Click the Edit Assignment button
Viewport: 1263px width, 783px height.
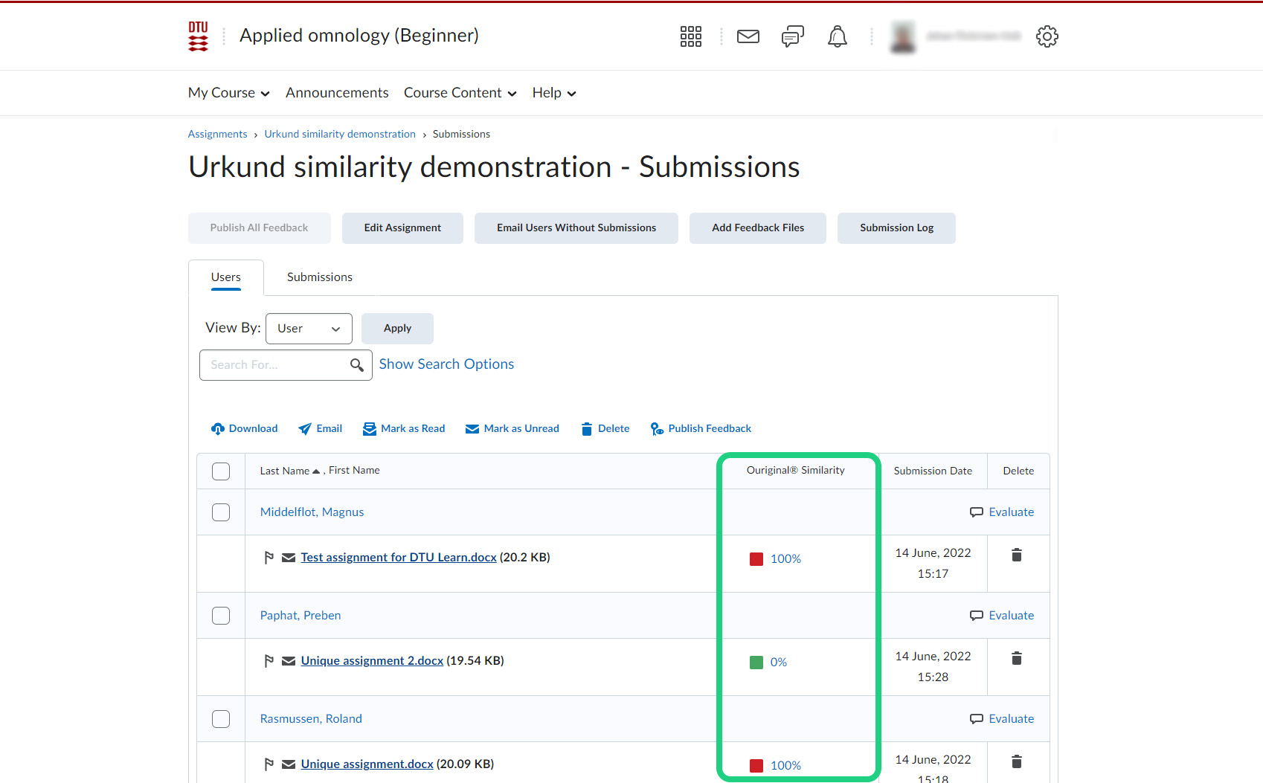[x=402, y=228]
